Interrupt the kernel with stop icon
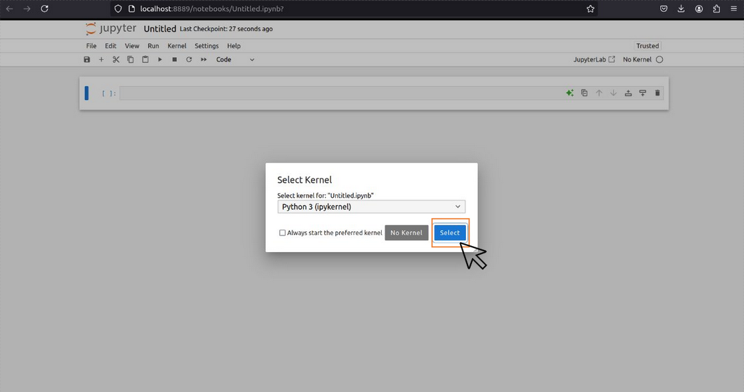 tap(175, 60)
